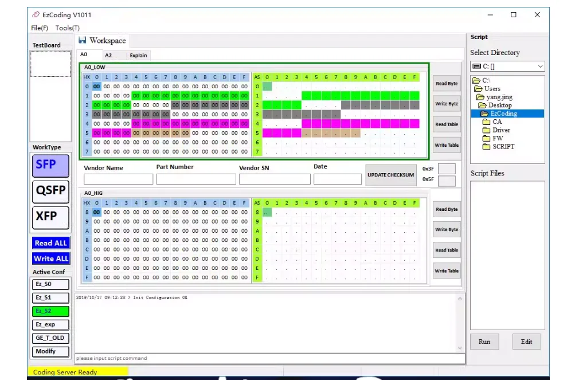Click the 0x3F checksum field
This screenshot has height=380, width=571.
coord(447,169)
